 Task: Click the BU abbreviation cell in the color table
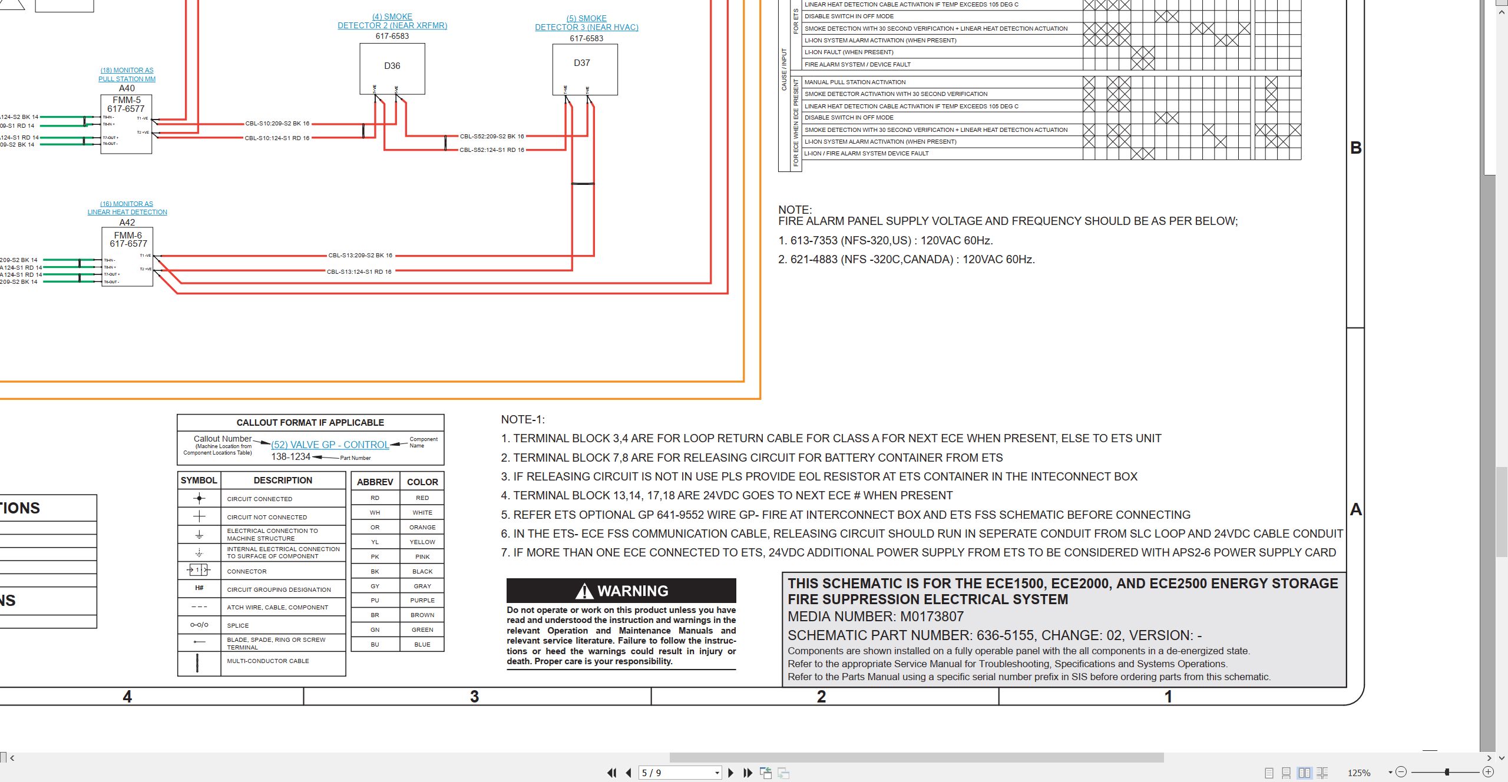coord(375,644)
